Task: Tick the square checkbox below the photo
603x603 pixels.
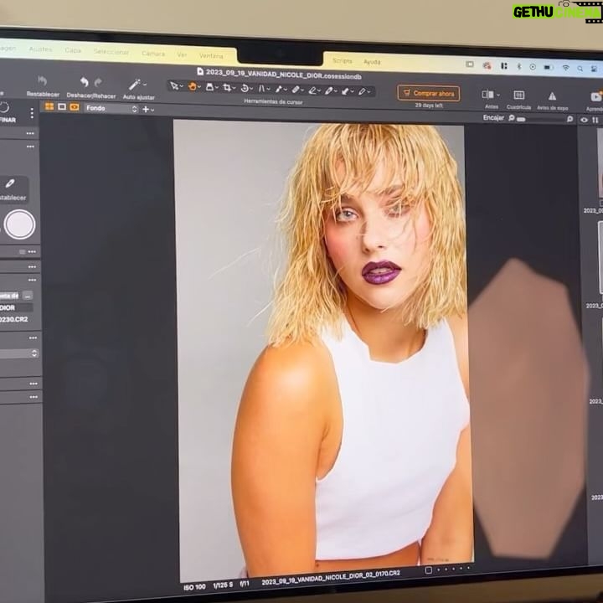Action: pyautogui.click(x=429, y=570)
